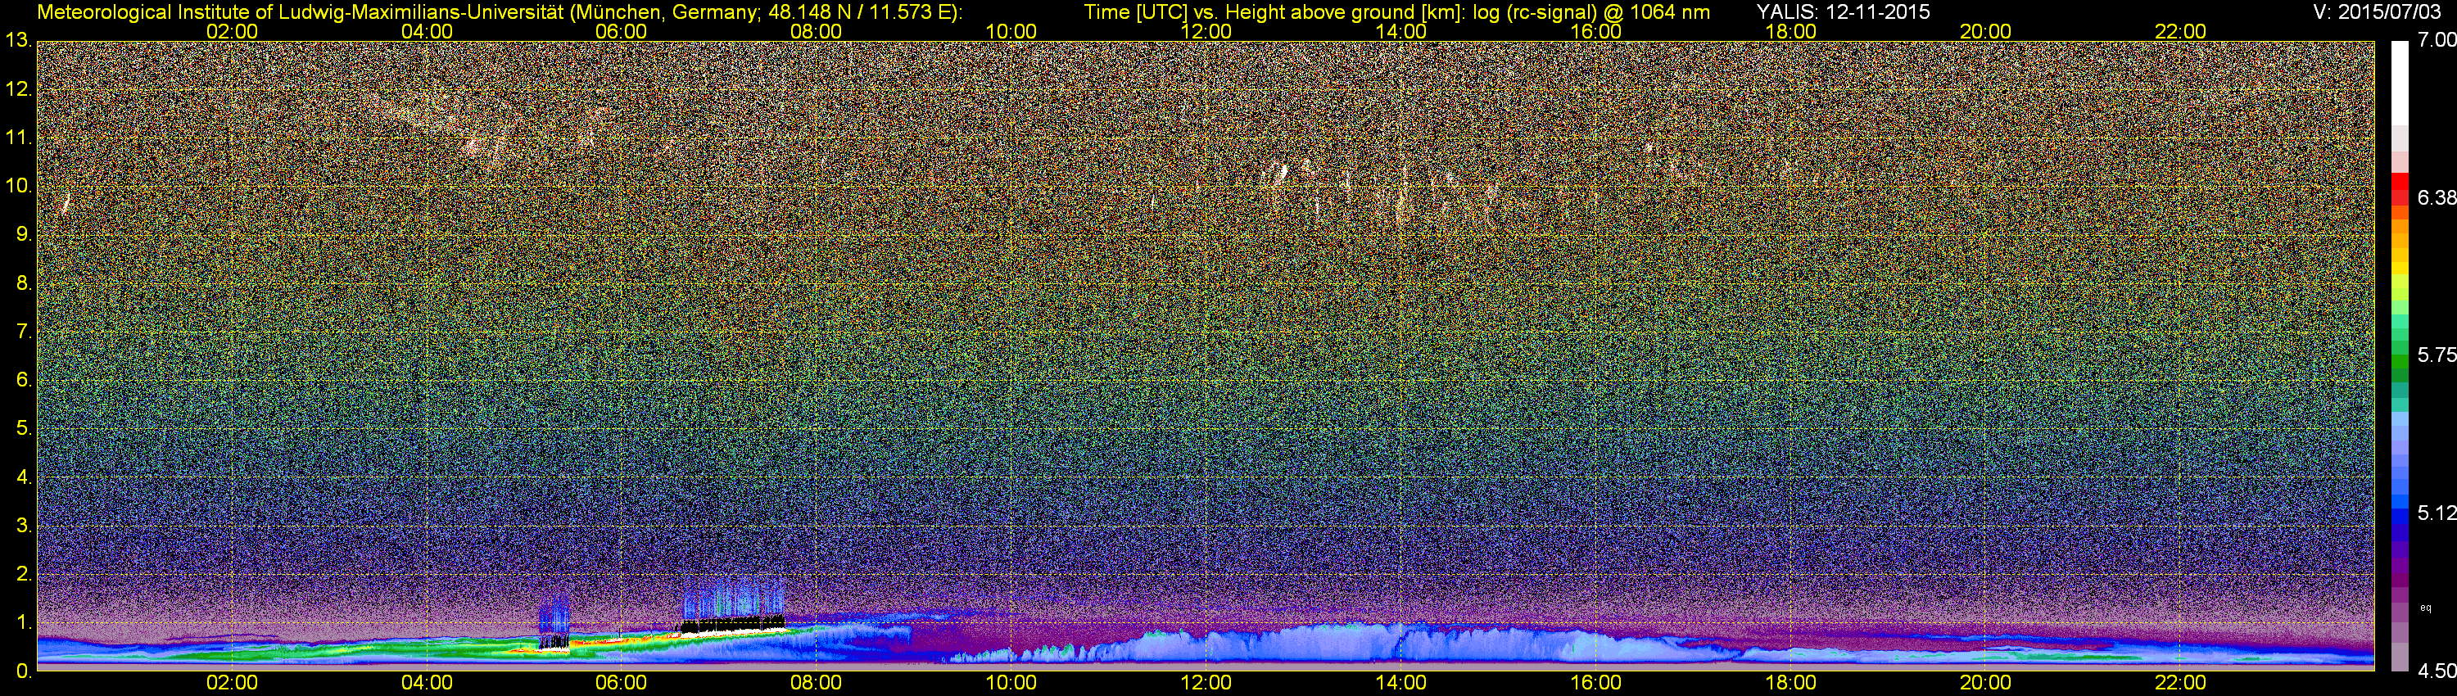Pick the height axis label 1
Viewport: 2457px width, 696px height.
(24, 622)
